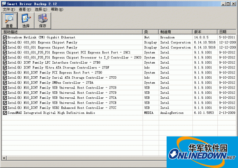Open the 选择(S) menu

[41, 9]
